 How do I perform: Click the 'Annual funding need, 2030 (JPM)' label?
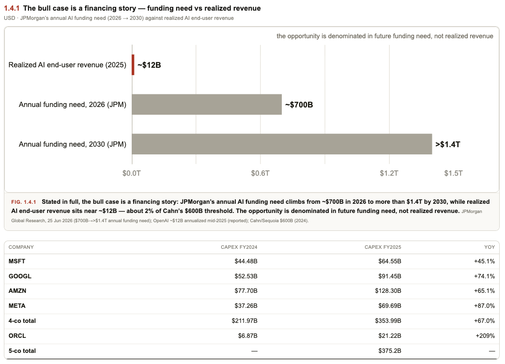click(x=73, y=144)
